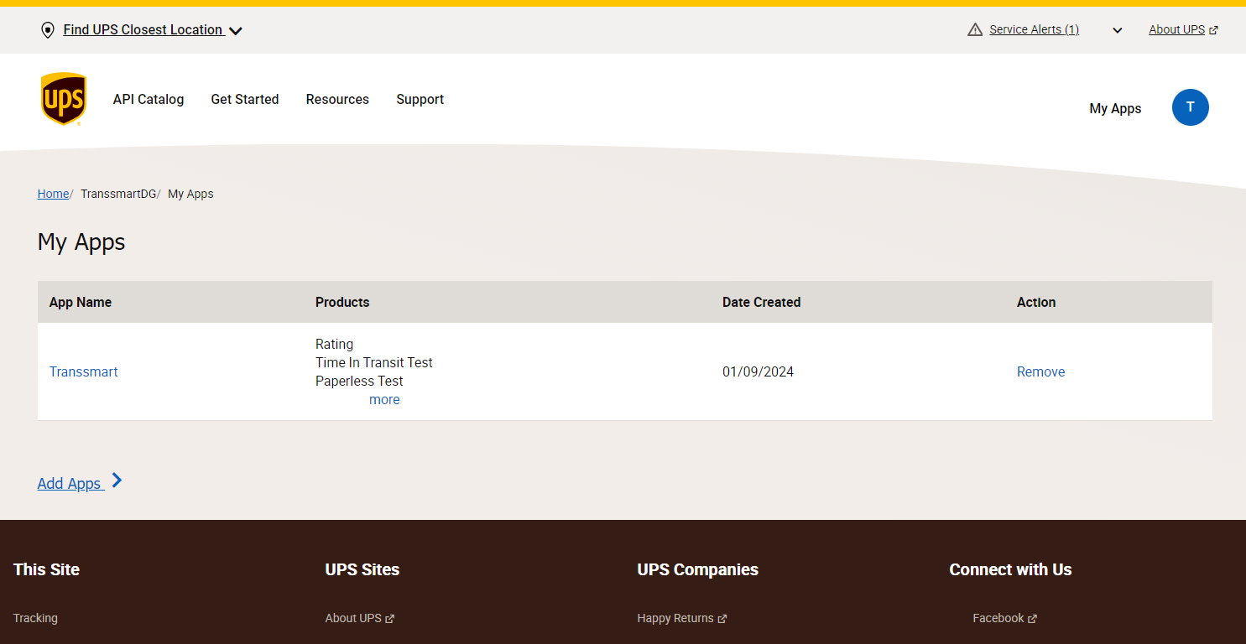Open the user profile avatar 'T'

point(1190,107)
